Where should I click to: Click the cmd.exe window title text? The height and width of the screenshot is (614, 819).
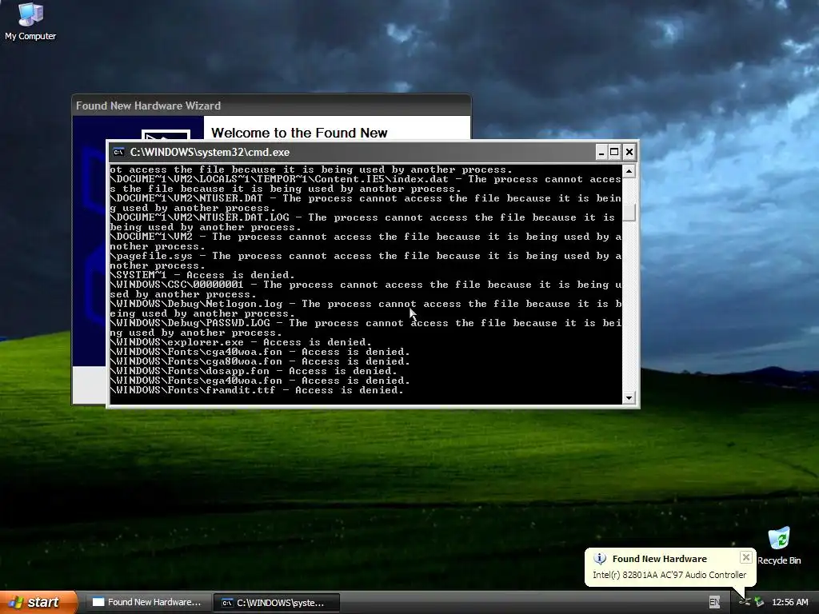pyautogui.click(x=210, y=152)
